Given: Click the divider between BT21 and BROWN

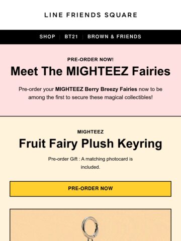Looking at the screenshot, I should click(82, 37).
